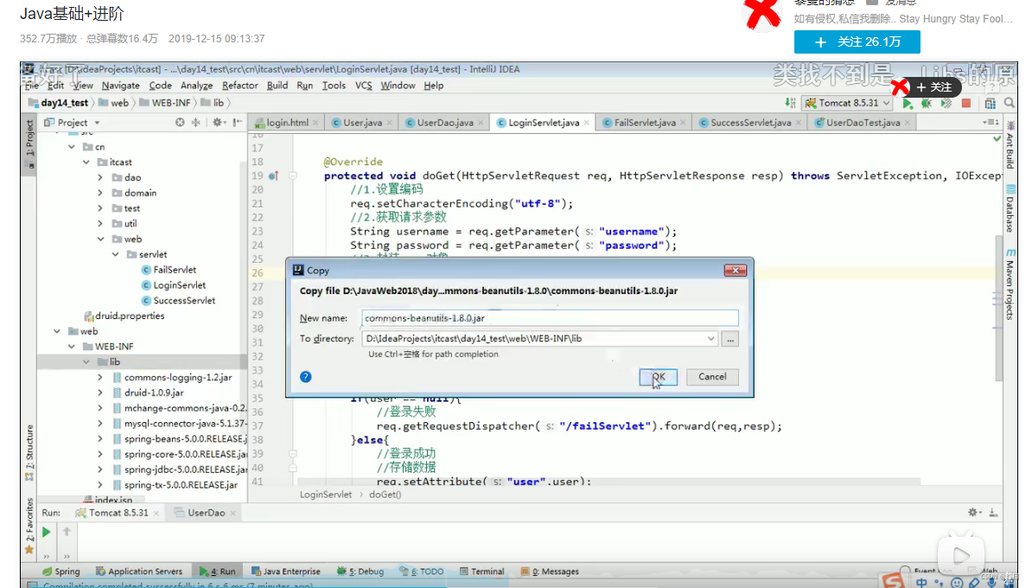
Task: Expand the domain package node
Action: (100, 193)
